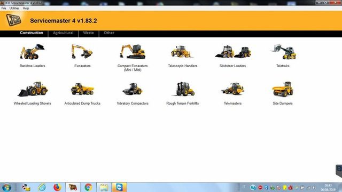Click the Teletruks text label
This screenshot has height=192, width=342.
pos(283,66)
